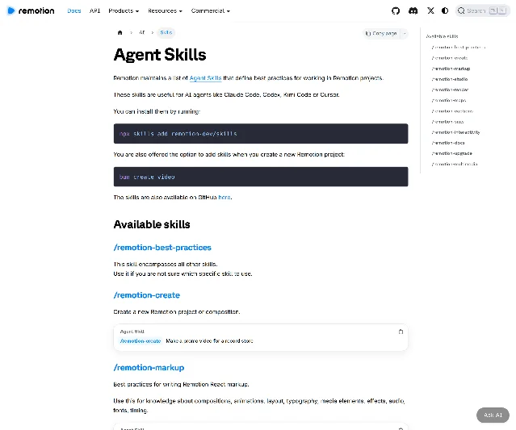Jump to /remotion-docs in sidebar TOC
Screen dimensions: 516x430
click(448, 143)
